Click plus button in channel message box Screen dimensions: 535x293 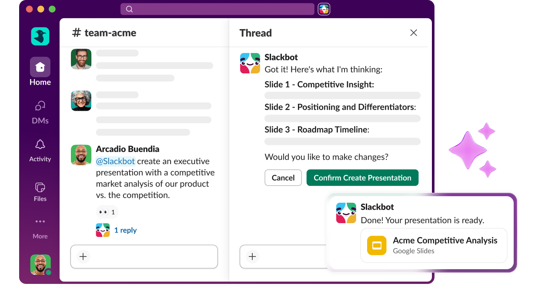(83, 257)
